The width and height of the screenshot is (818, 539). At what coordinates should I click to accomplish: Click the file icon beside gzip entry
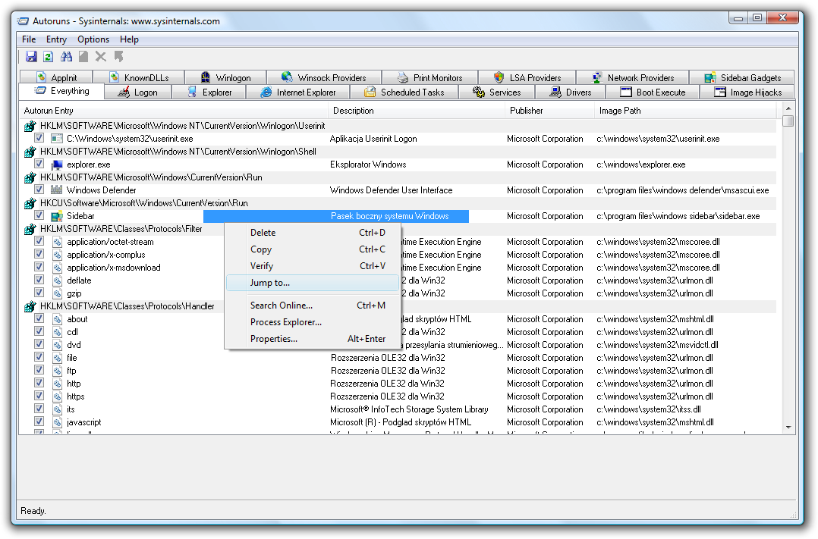(x=58, y=293)
